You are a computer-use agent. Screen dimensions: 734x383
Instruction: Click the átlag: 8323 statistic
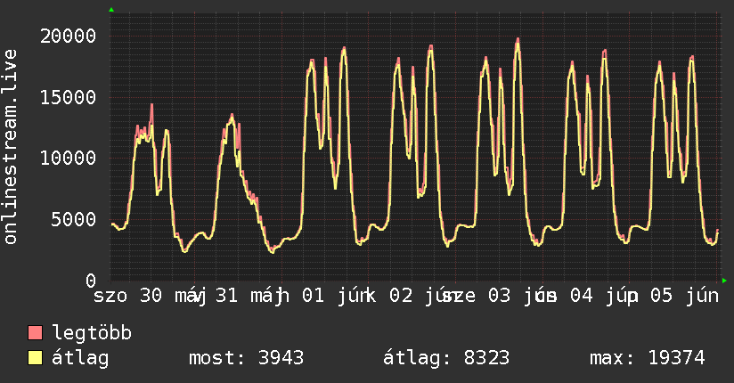point(446,358)
